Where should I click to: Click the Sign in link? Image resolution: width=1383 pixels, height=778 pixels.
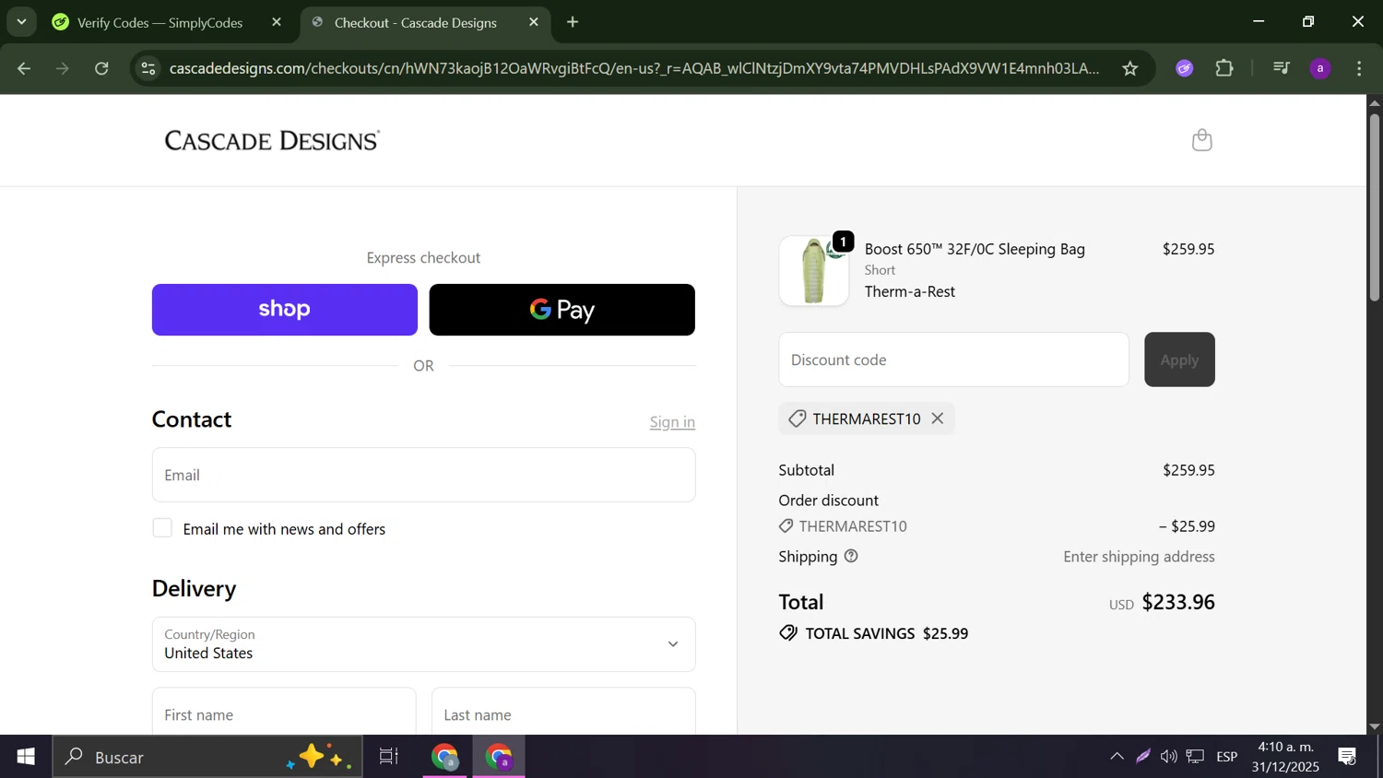coord(672,422)
